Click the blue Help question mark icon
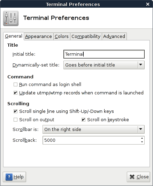 (x=9, y=177)
